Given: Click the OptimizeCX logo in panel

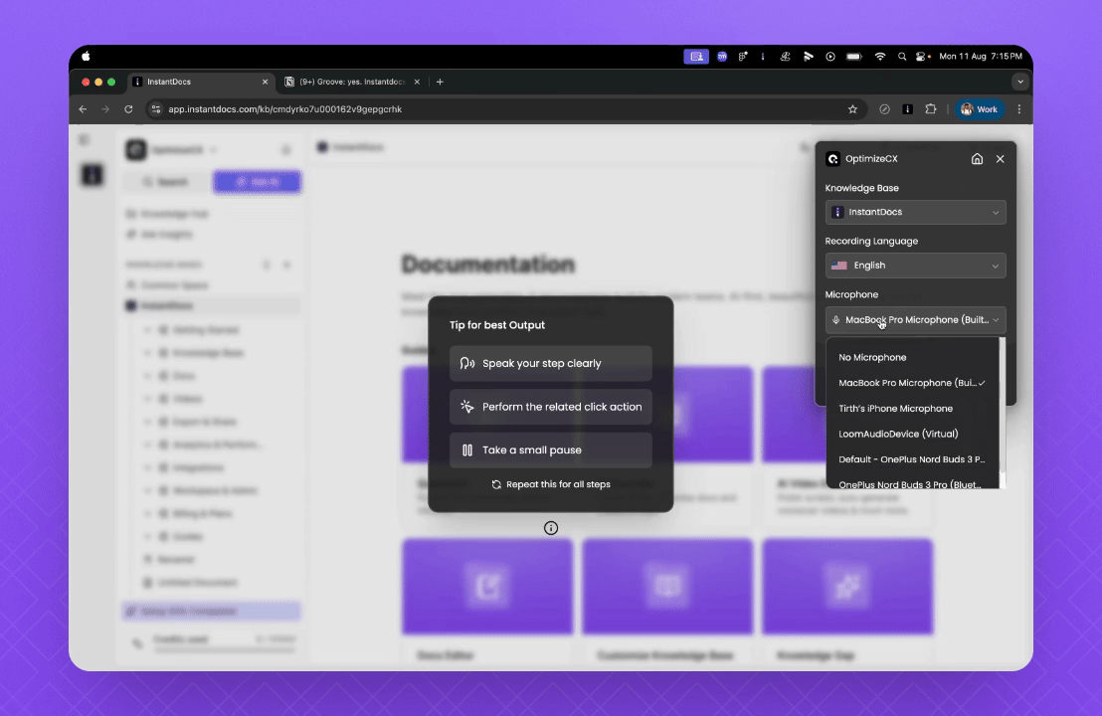Looking at the screenshot, I should coord(832,159).
